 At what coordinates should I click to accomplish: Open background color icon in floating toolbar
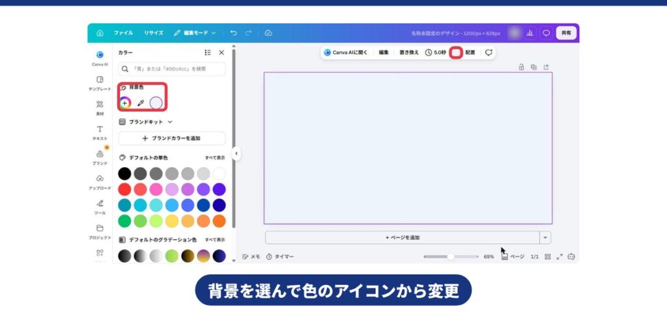click(456, 53)
